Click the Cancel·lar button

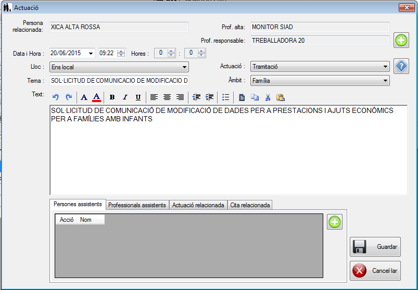tap(375, 271)
